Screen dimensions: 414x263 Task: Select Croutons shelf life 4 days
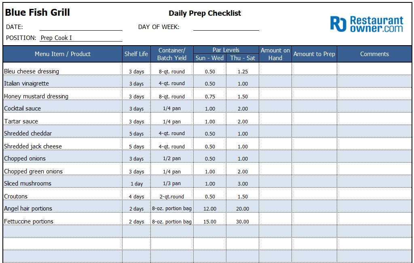pos(137,194)
